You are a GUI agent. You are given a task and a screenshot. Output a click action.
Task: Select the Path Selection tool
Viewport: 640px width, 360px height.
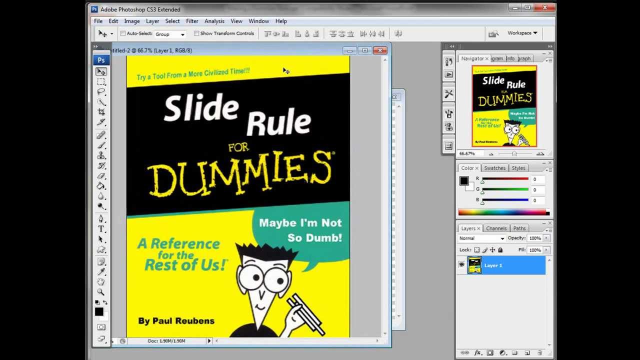tap(101, 239)
